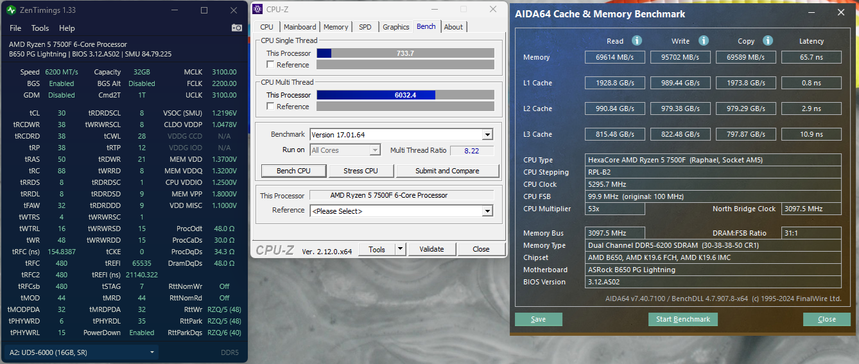Click the Motherboard field ASRock B650 PG Lightning
This screenshot has height=364, width=859.
713,270
